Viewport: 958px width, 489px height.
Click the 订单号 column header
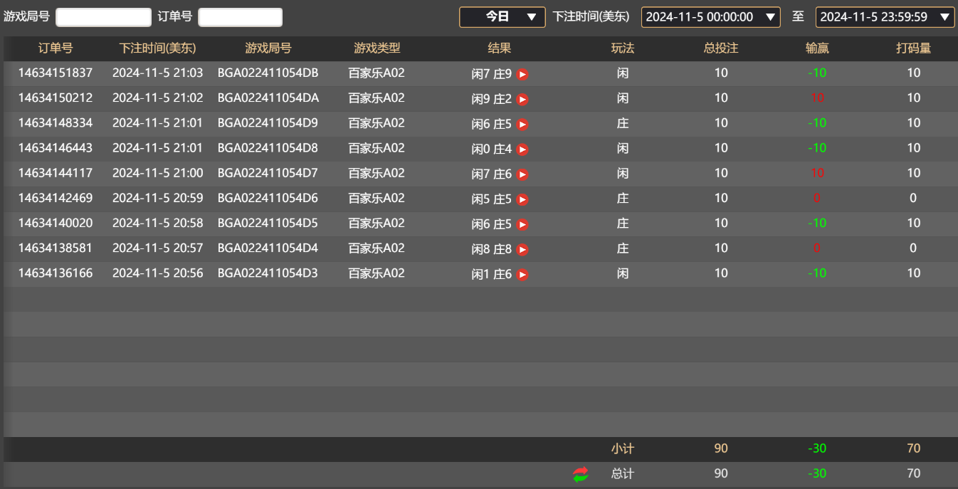click(x=54, y=48)
